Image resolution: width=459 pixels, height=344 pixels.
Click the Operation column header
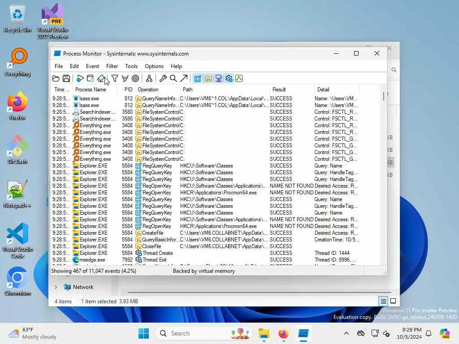point(157,90)
